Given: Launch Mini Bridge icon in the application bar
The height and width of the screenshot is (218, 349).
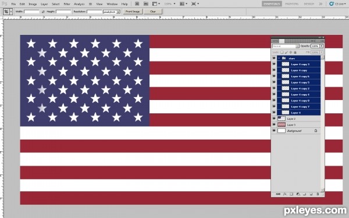Looking at the screenshot, I should pos(146,4).
